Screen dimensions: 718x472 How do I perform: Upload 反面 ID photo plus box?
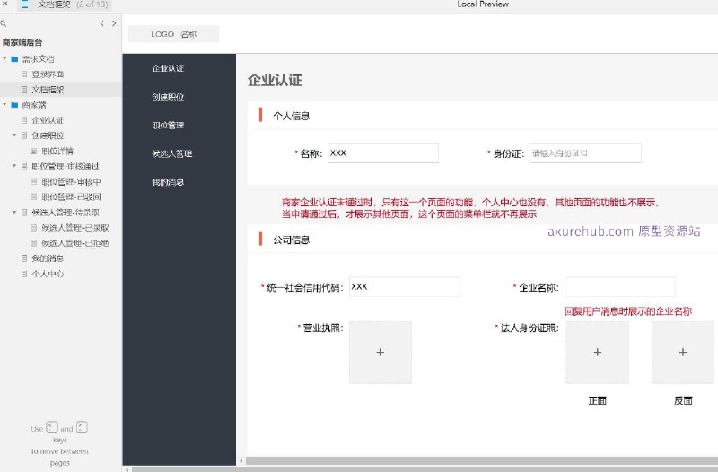pyautogui.click(x=683, y=352)
